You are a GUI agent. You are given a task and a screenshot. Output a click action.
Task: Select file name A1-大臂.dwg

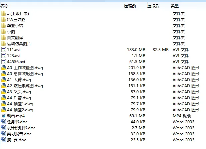tap(19, 80)
